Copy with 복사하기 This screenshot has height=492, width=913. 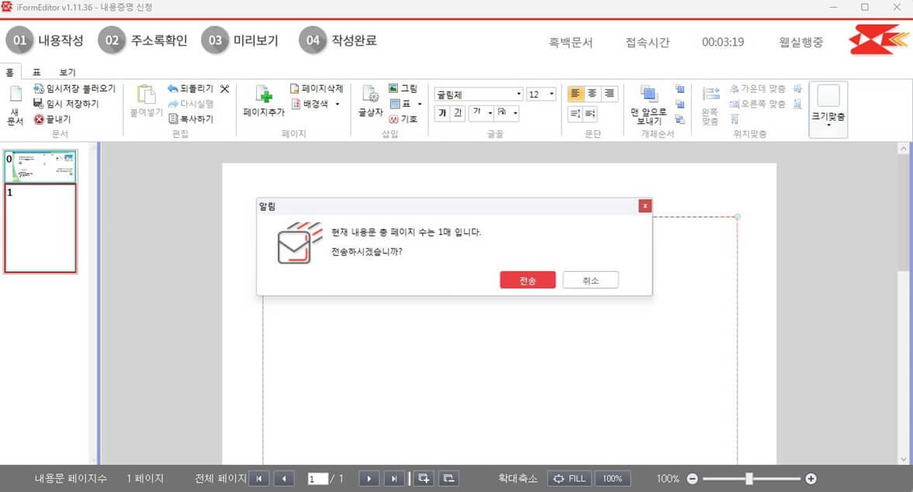click(190, 119)
